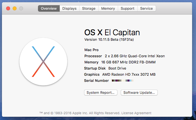Click the Software Update... button
The image size is (196, 120).
point(139,93)
